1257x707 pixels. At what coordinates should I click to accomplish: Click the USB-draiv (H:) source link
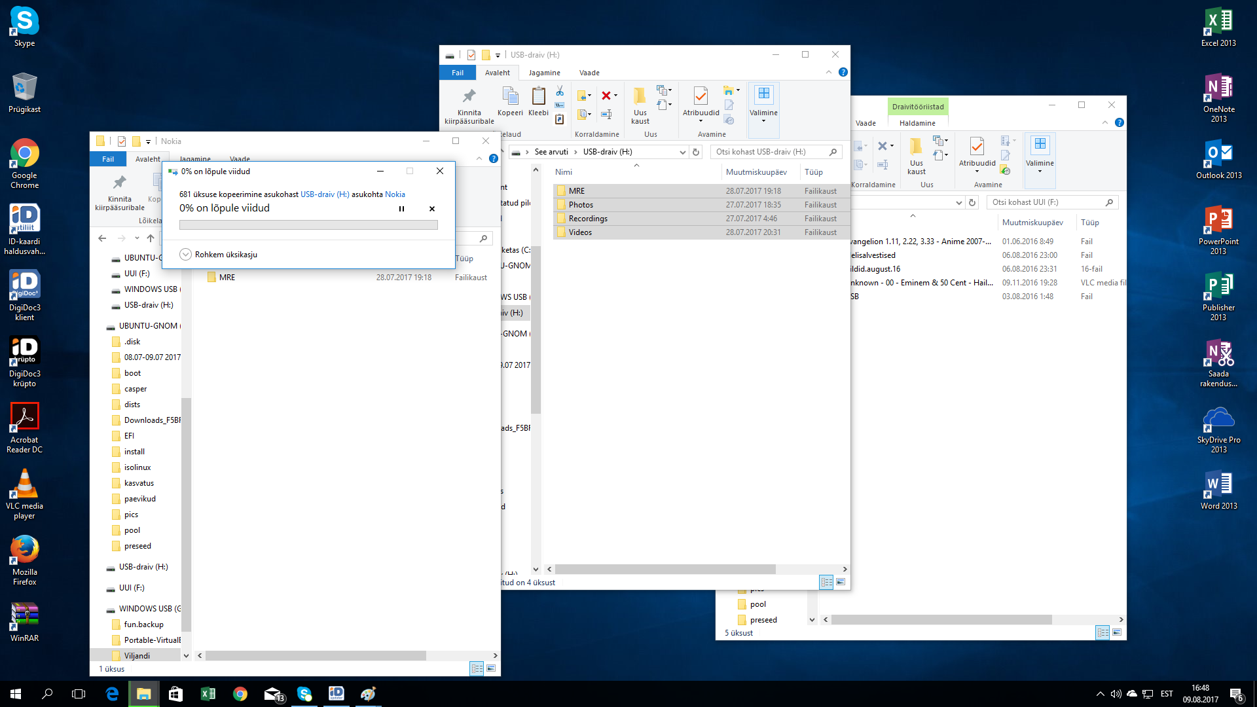tap(325, 194)
